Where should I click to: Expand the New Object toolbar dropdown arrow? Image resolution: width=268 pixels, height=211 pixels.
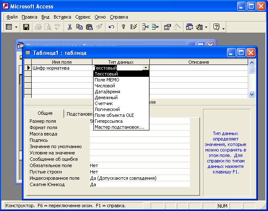(x=206, y=27)
